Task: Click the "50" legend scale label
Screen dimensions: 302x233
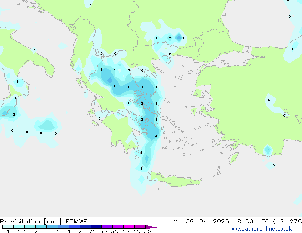Action: [147, 231]
